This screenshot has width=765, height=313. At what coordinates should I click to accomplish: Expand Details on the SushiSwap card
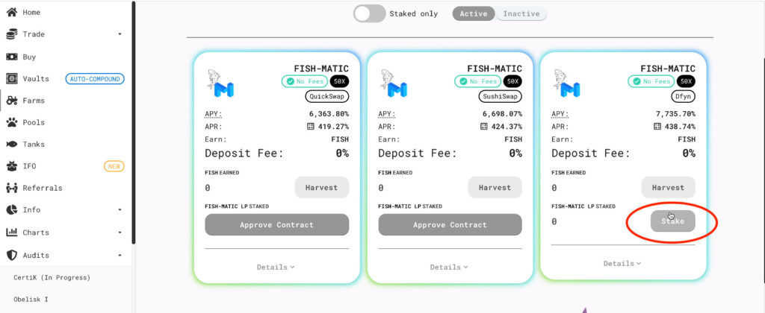tap(449, 267)
